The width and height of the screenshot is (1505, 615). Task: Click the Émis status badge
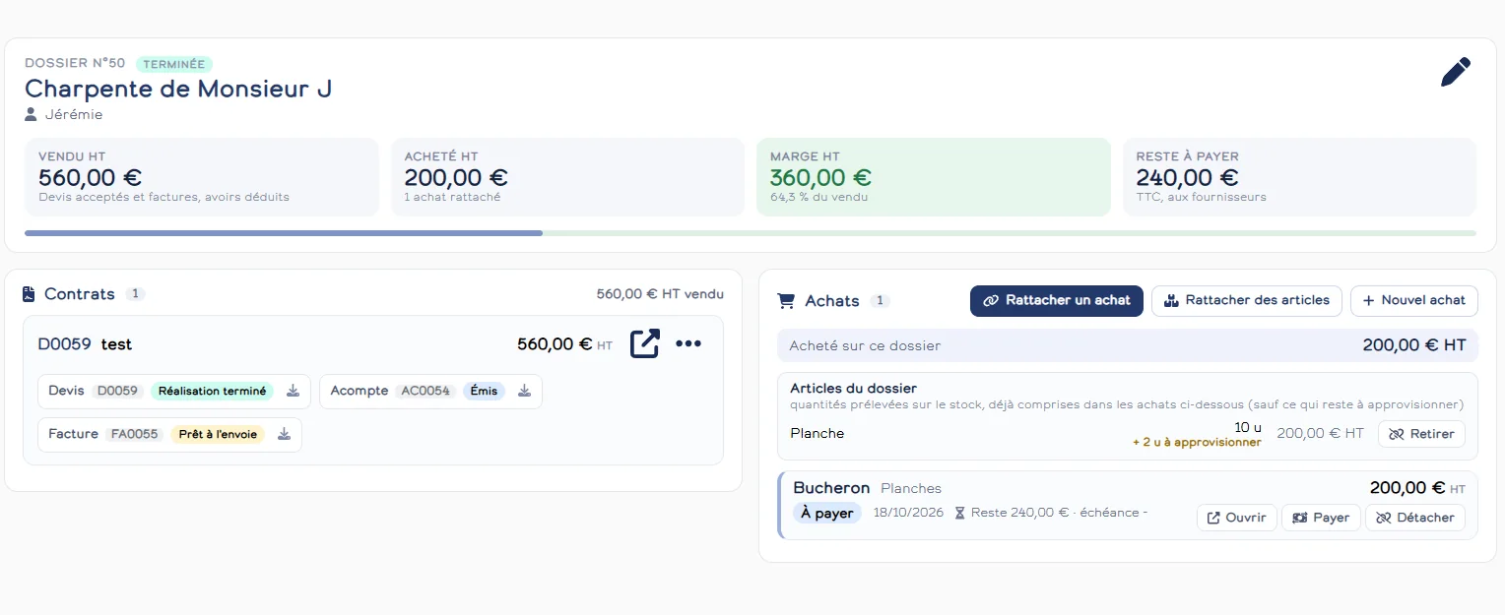[484, 391]
